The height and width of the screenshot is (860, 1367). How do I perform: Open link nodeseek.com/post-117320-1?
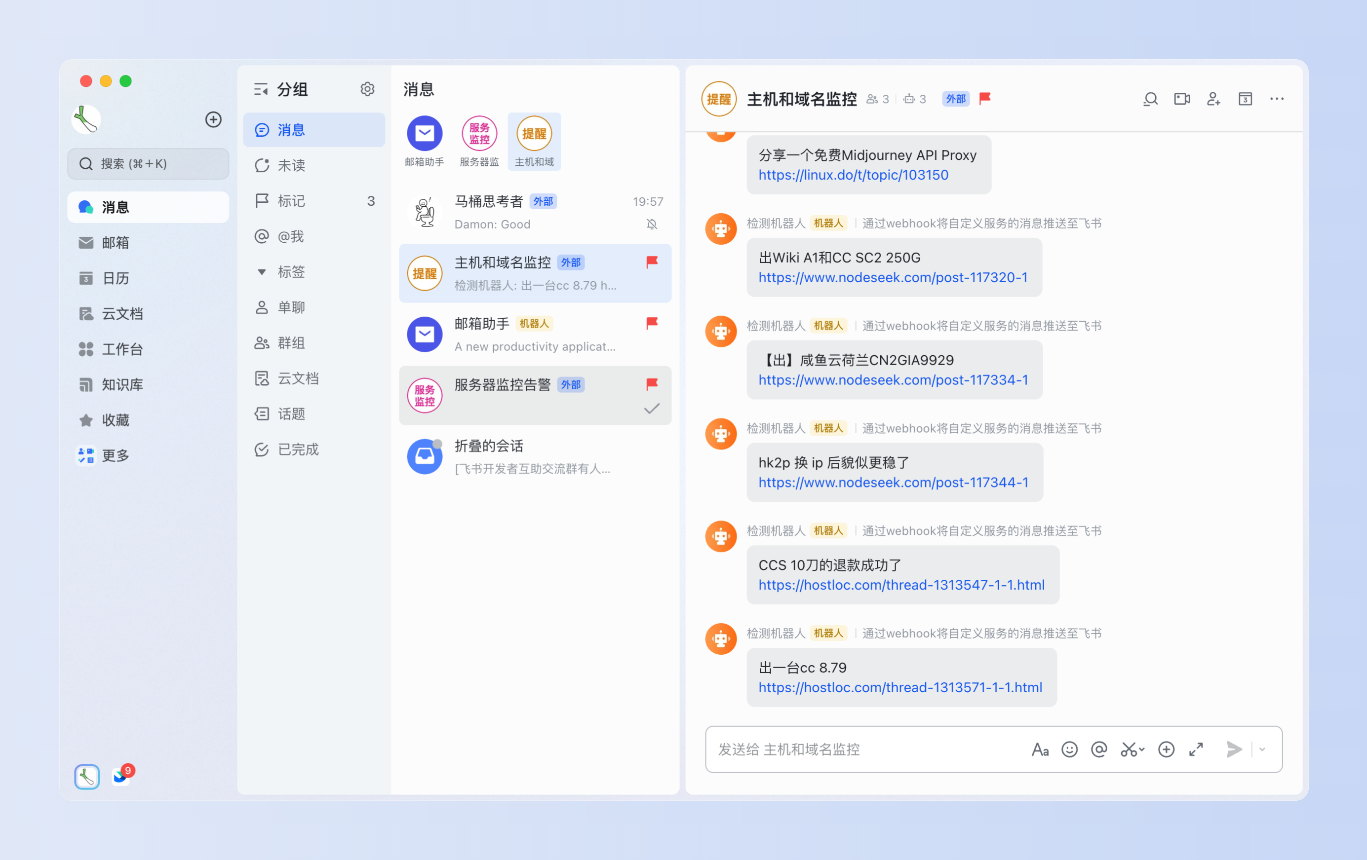click(893, 277)
